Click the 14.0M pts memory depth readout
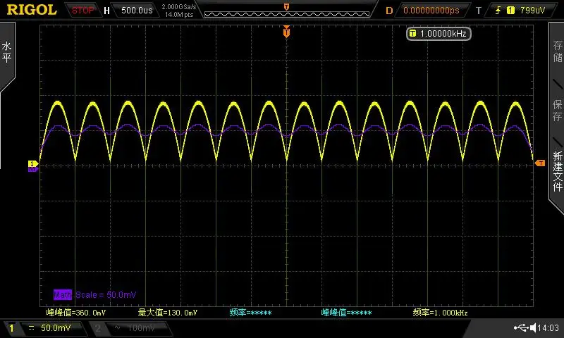The width and height of the screenshot is (564, 338). click(x=179, y=15)
